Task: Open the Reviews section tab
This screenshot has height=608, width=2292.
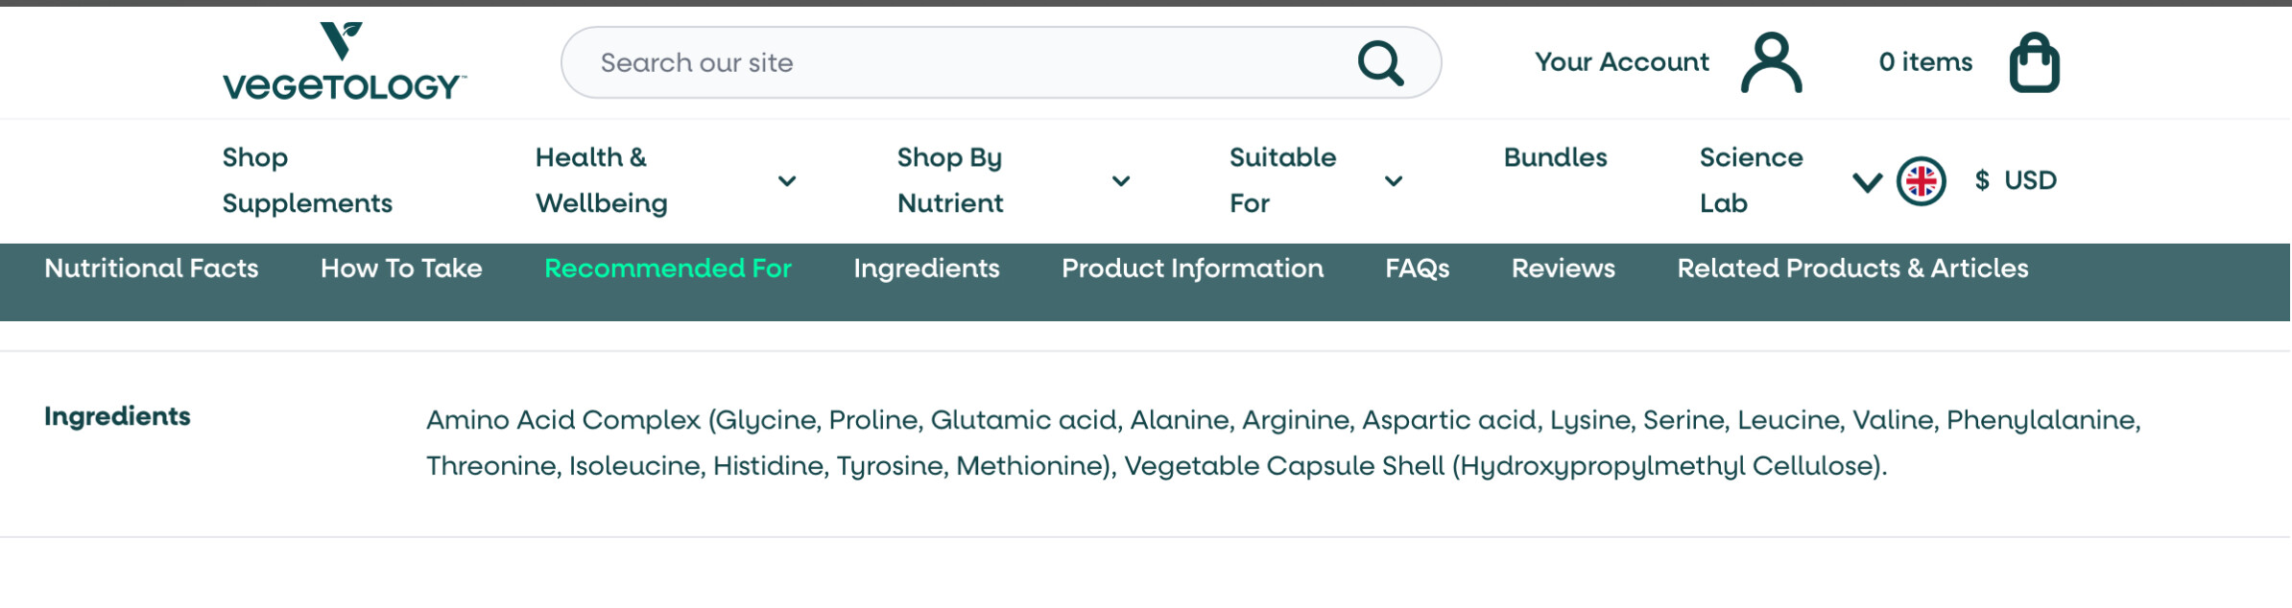Action: pos(1563,269)
